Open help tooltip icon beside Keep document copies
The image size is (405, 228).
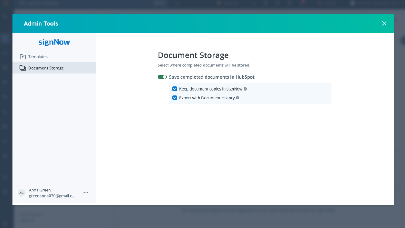click(245, 89)
